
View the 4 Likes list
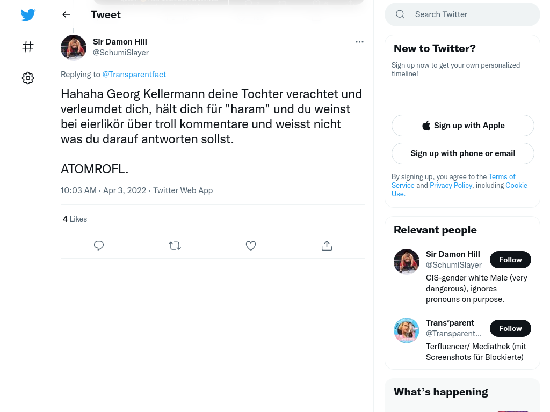[75, 219]
